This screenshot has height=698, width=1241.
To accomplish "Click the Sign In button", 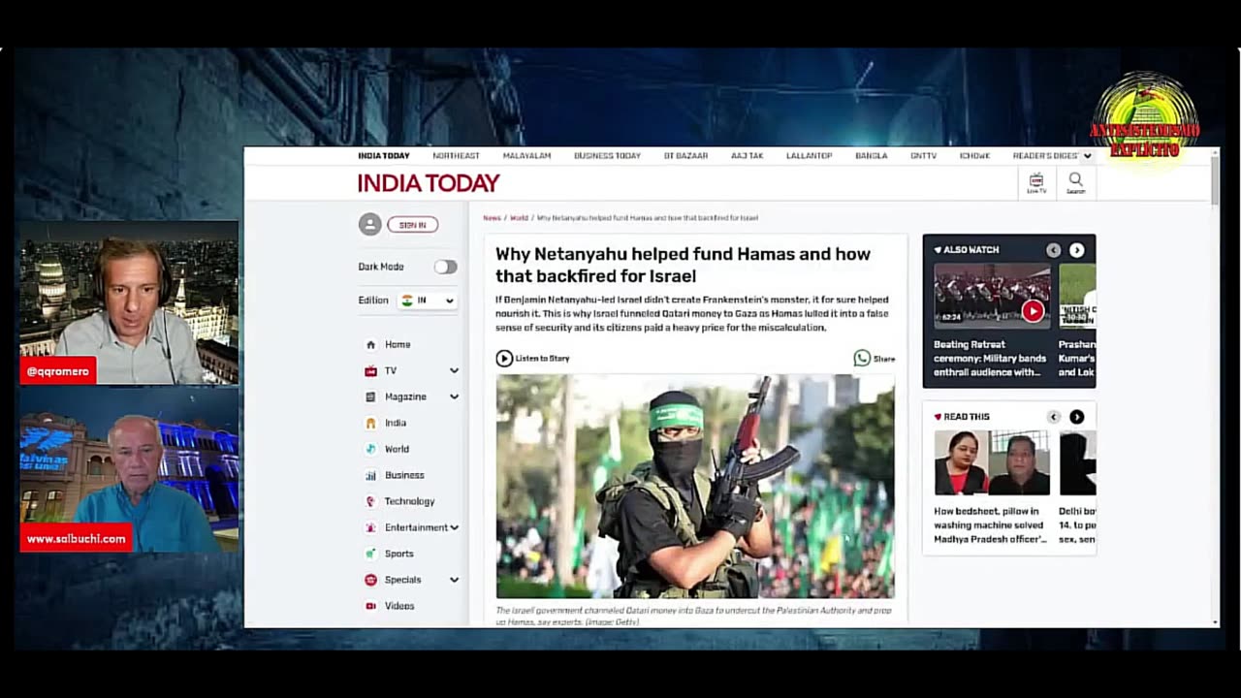I will pyautogui.click(x=413, y=225).
